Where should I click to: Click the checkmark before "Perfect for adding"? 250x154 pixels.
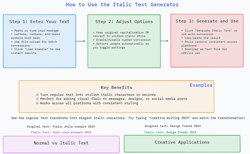(37, 99)
